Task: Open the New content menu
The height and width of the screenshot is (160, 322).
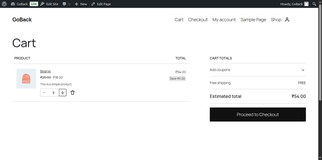Action: point(81,4)
